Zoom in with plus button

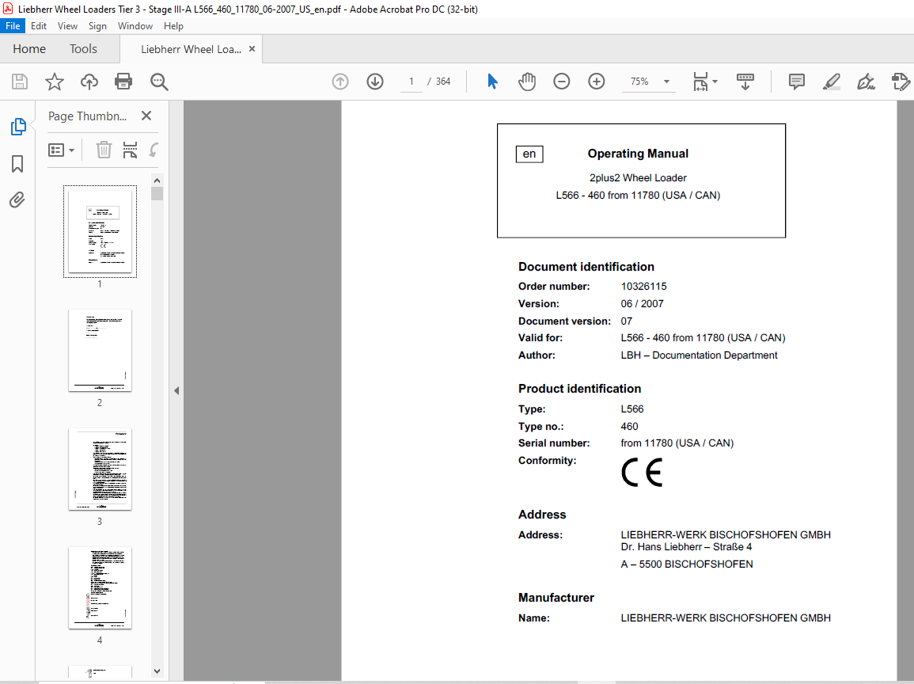point(597,82)
